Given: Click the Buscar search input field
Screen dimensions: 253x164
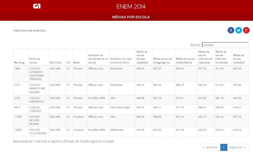Looking at the screenshot, I should pyautogui.click(x=225, y=45).
